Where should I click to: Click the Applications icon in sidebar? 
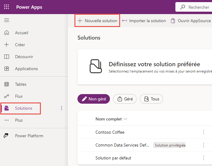click(x=7, y=69)
